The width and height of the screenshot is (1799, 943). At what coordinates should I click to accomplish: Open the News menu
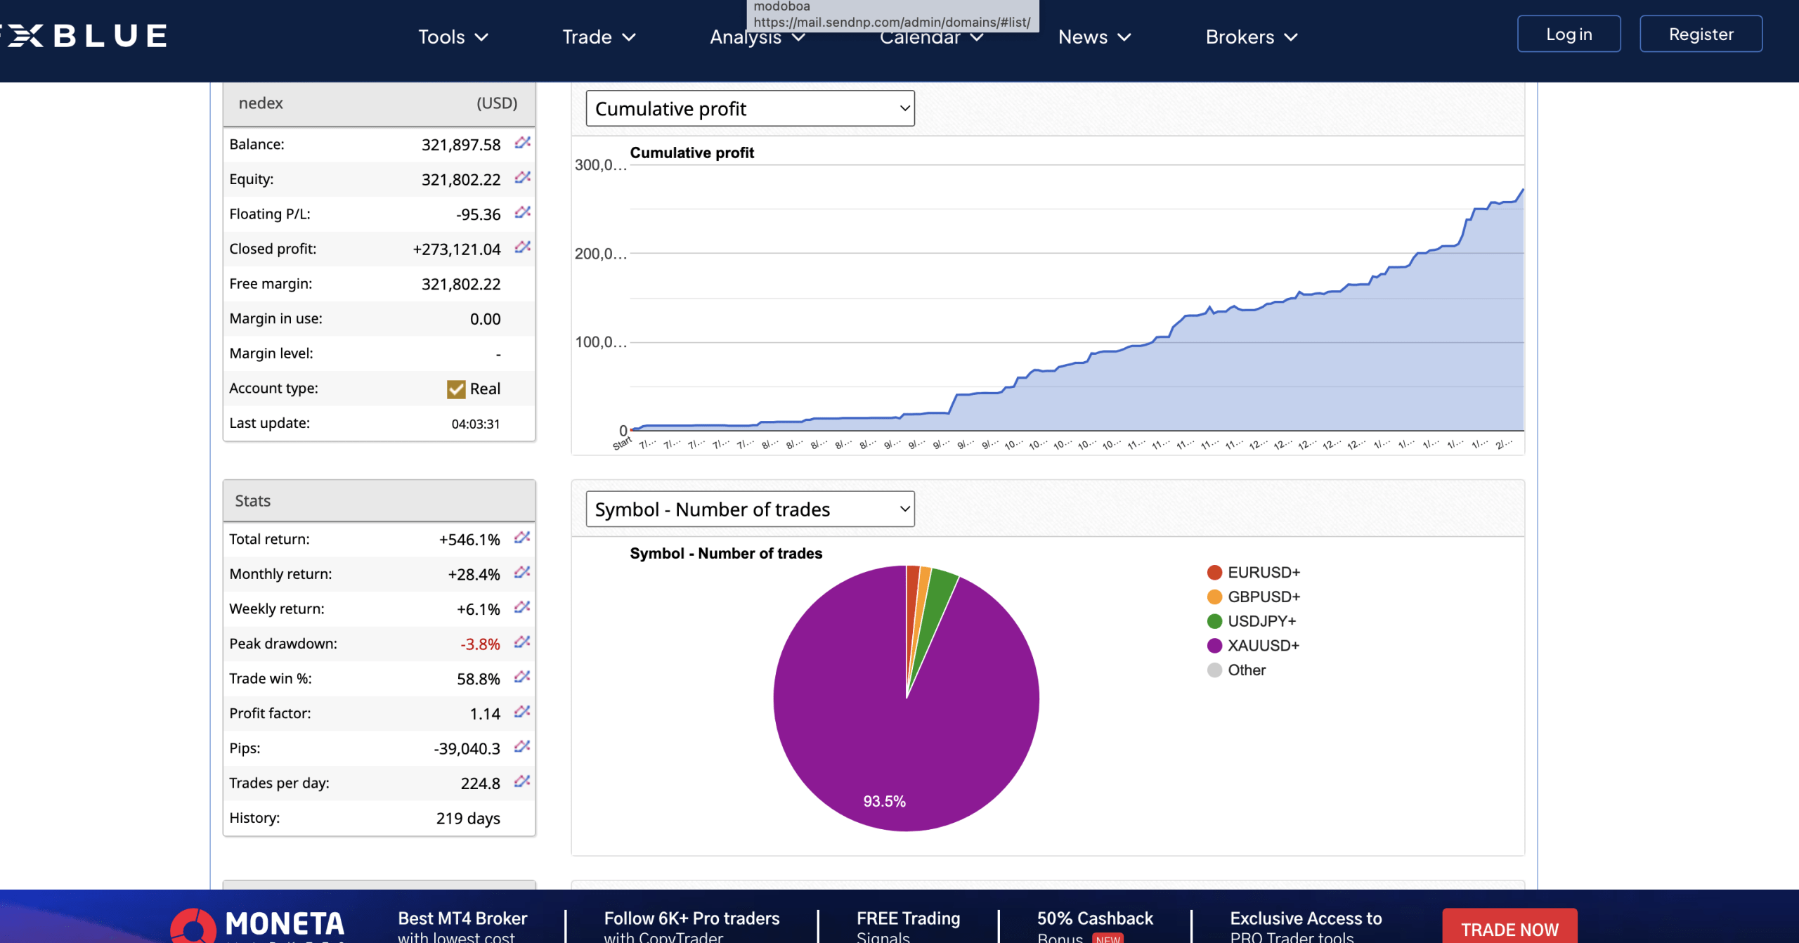point(1094,37)
